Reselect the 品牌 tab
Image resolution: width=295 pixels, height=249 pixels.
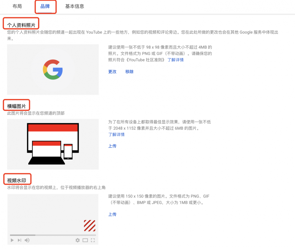tap(45, 7)
